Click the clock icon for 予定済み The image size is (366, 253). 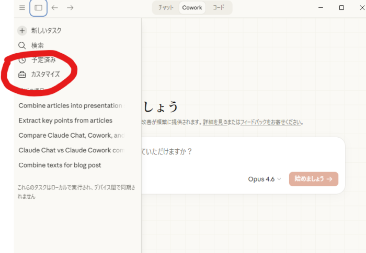tap(22, 60)
